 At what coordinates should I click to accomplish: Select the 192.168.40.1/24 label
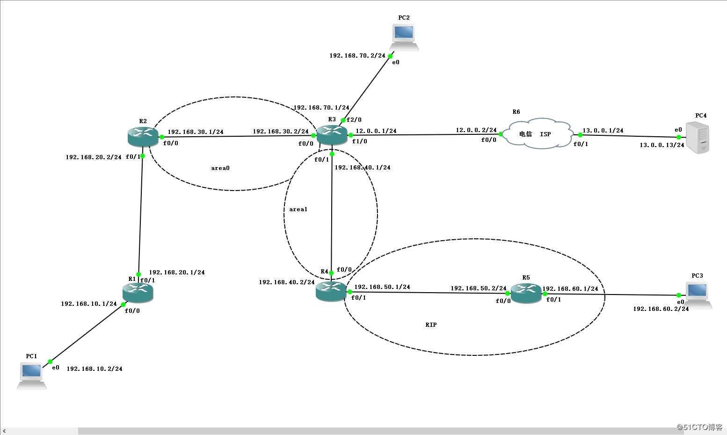pyautogui.click(x=363, y=168)
